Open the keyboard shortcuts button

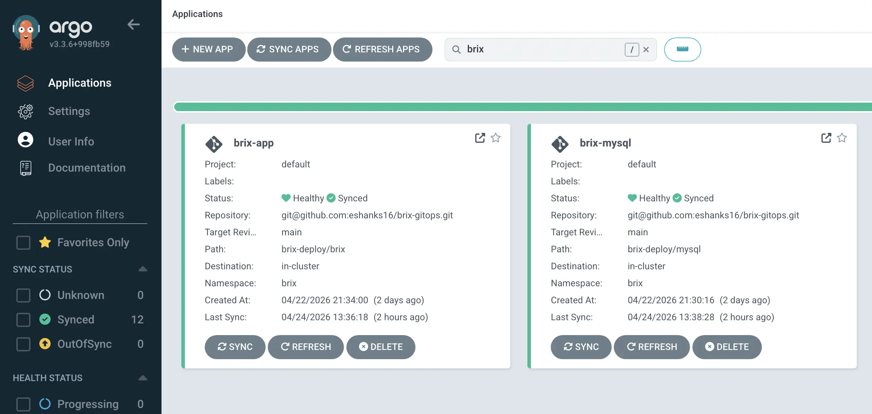pos(682,50)
